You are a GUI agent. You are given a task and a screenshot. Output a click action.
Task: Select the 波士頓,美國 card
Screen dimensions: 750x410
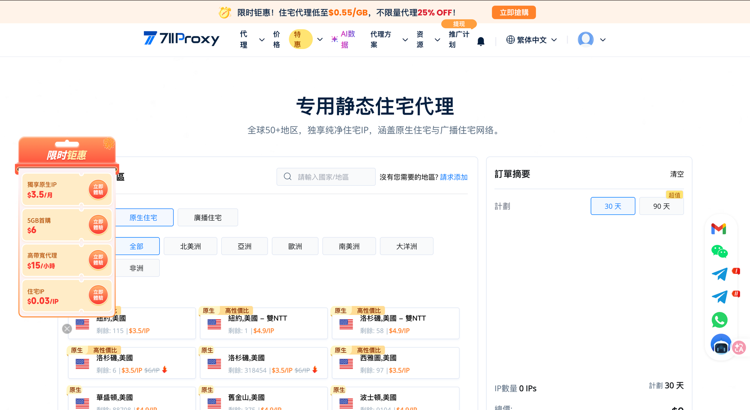395,398
